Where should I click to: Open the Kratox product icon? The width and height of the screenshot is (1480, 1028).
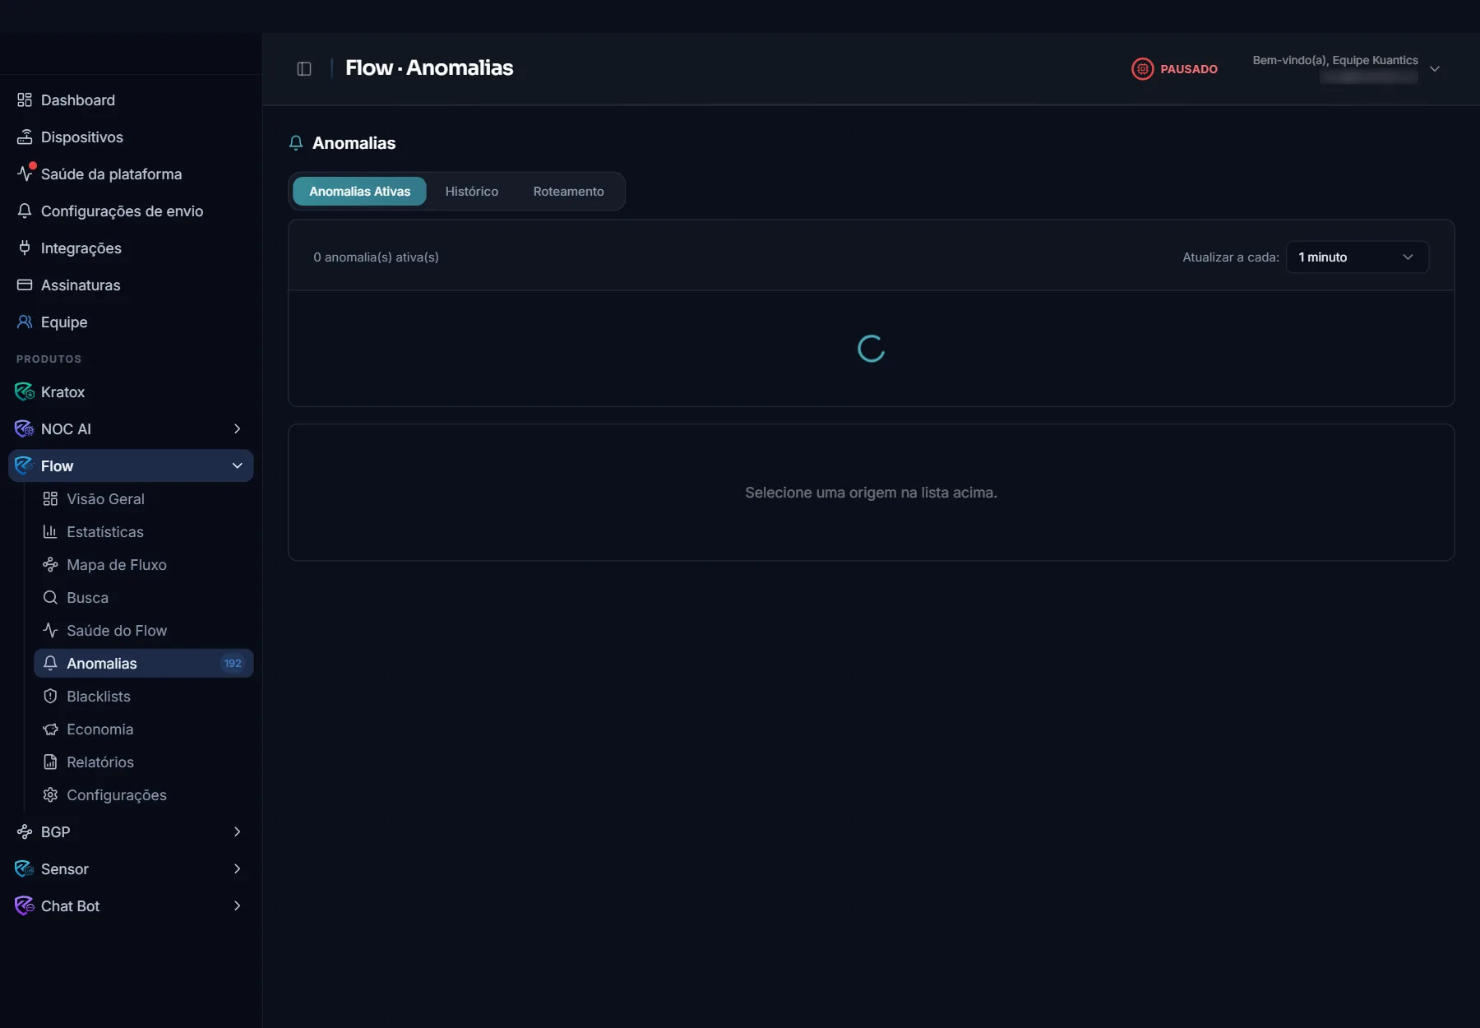[25, 391]
